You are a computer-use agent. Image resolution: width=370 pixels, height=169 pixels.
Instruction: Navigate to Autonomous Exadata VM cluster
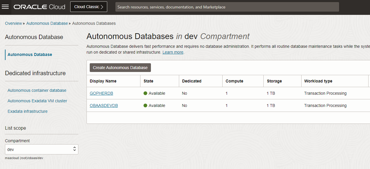coord(38,101)
